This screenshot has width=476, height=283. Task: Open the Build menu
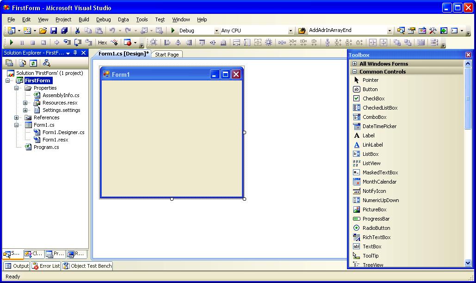pyautogui.click(x=84, y=19)
